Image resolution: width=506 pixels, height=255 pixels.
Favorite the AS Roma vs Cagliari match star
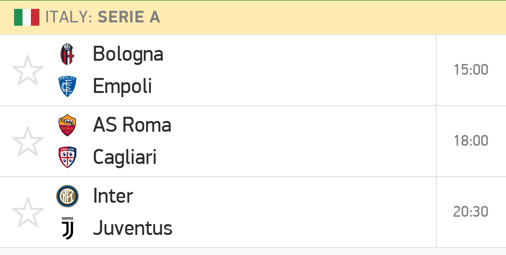(x=28, y=141)
